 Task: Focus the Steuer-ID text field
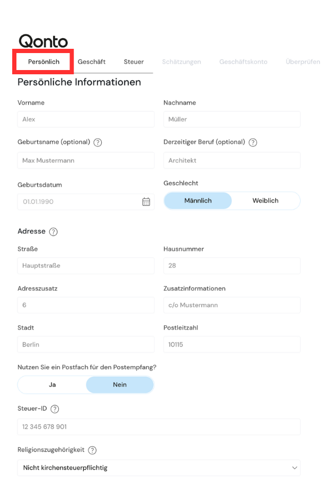pyautogui.click(x=159, y=427)
